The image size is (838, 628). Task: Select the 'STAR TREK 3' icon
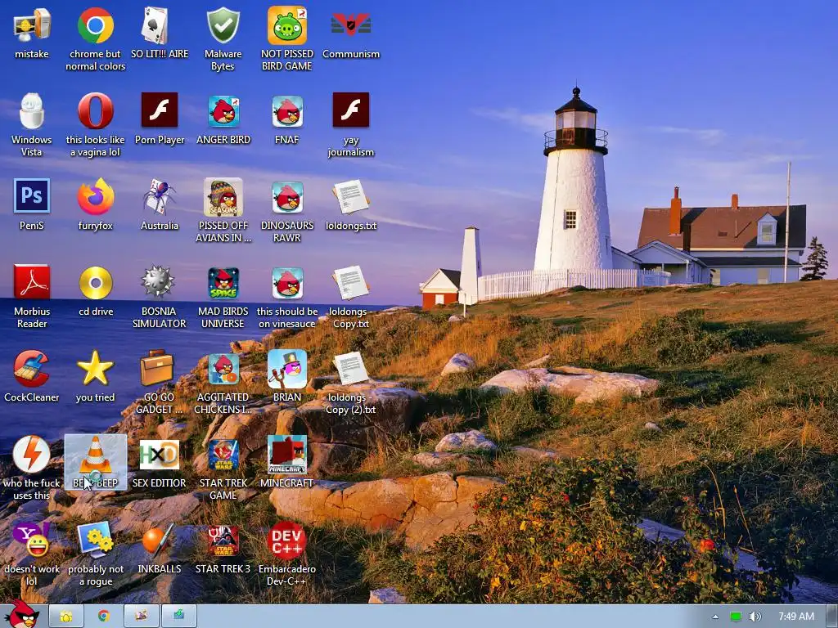pos(223,541)
